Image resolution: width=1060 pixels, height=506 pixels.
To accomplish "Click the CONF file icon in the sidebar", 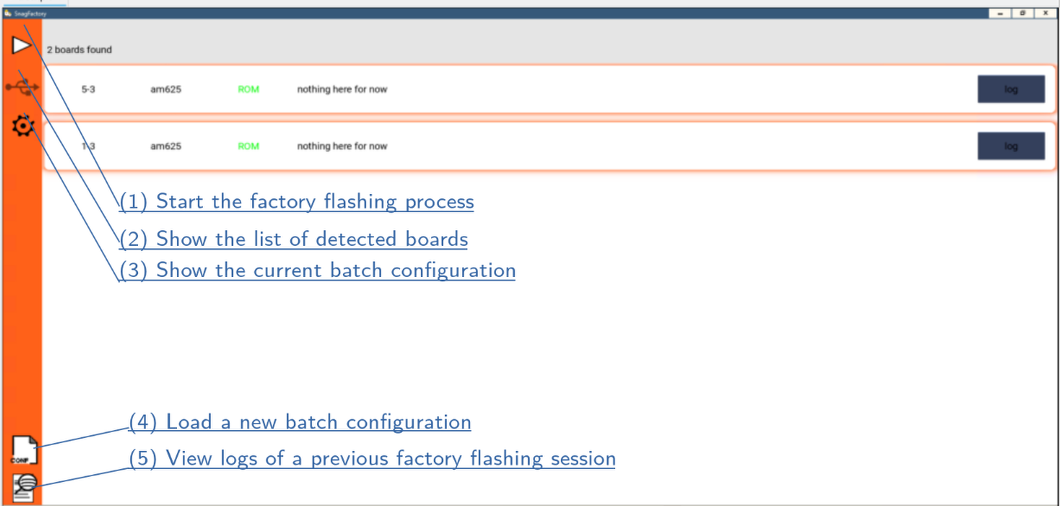I will [x=24, y=450].
